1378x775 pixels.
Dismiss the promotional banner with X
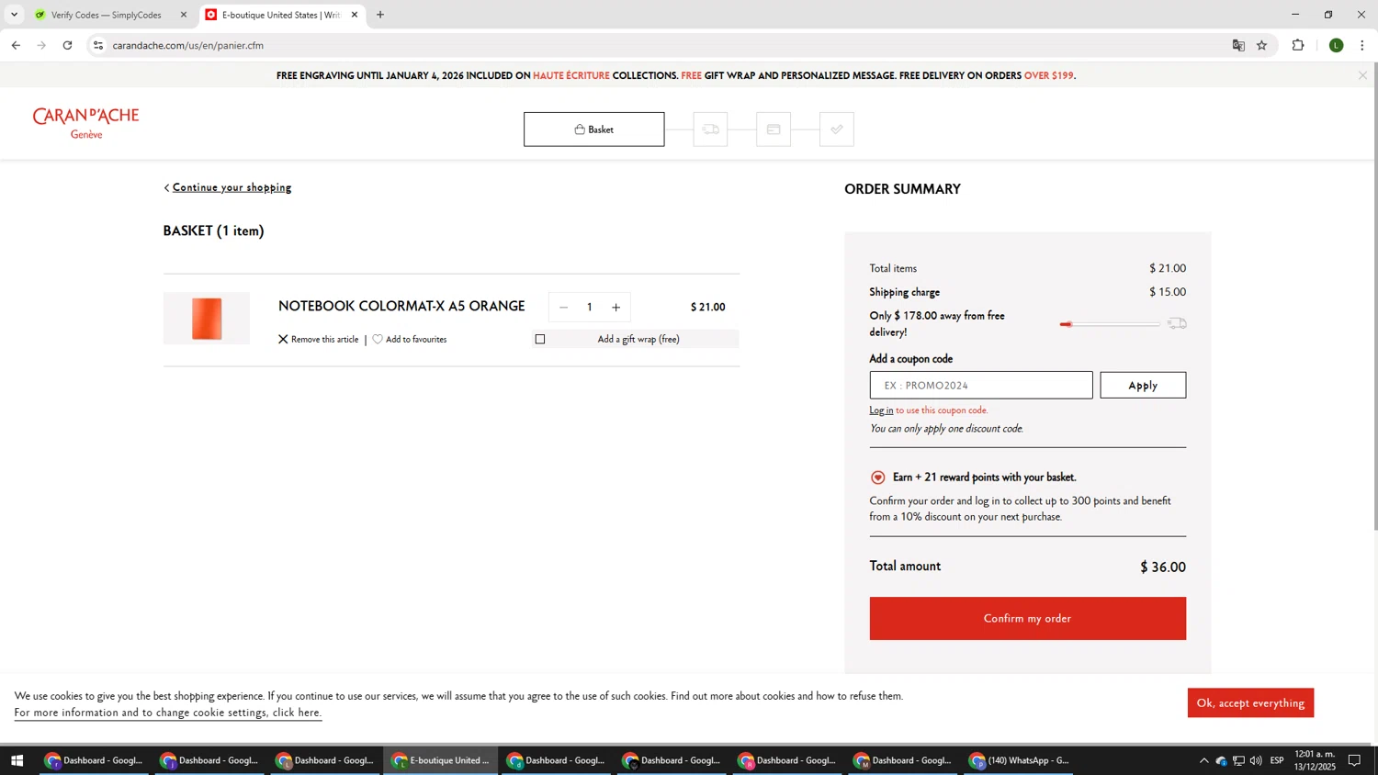1362,75
